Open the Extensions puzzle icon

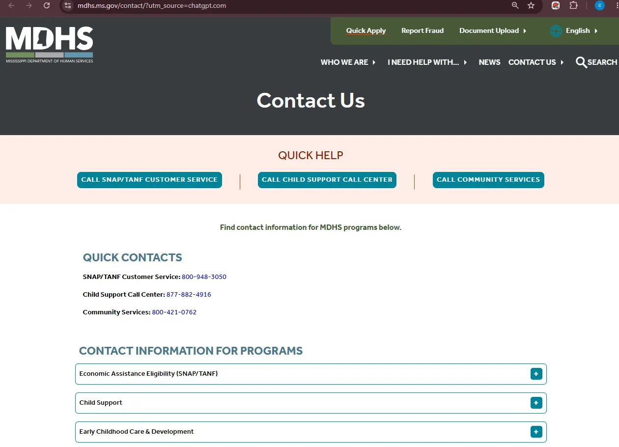point(573,5)
